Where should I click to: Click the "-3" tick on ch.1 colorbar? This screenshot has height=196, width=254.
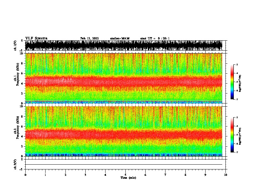click(x=237, y=65)
